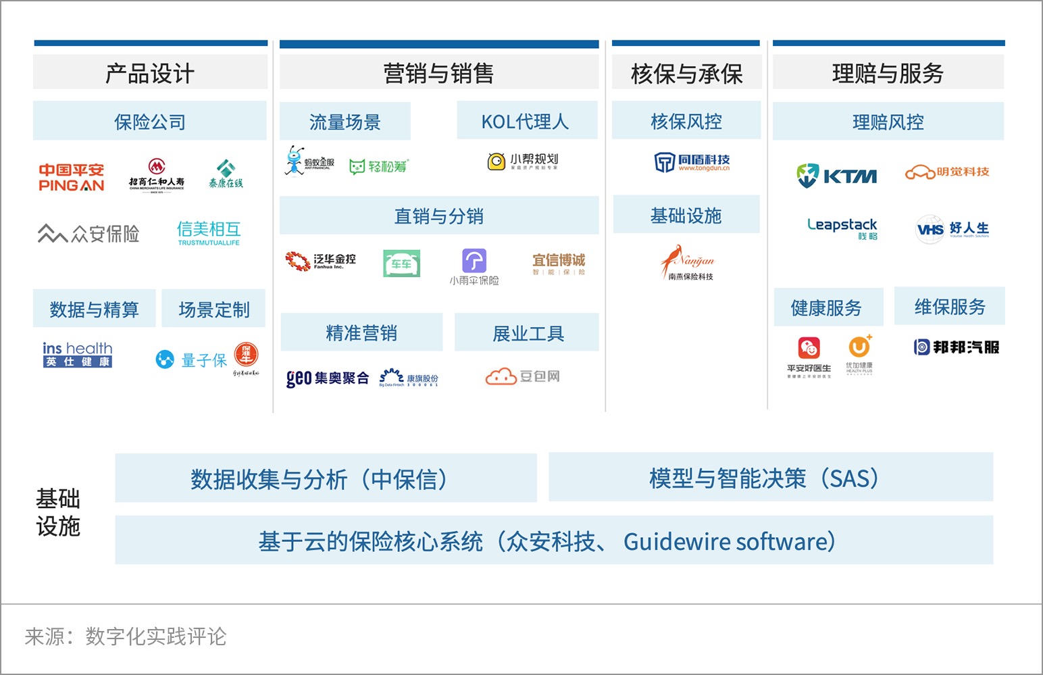The image size is (1043, 675).
Task: Click the 优加健康 Health Plus logo
Action: tap(859, 355)
